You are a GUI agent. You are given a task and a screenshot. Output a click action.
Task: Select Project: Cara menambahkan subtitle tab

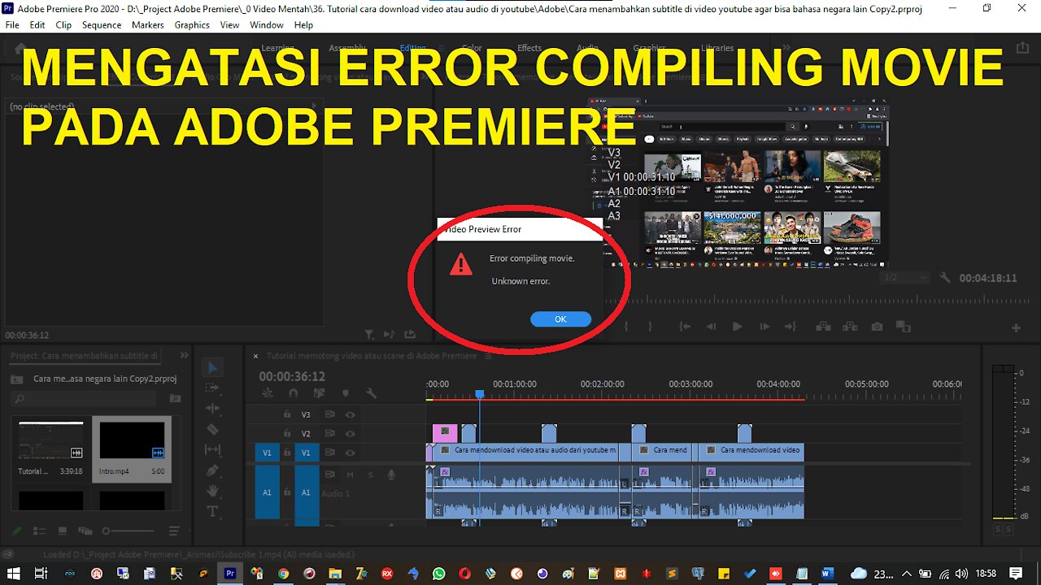(85, 356)
